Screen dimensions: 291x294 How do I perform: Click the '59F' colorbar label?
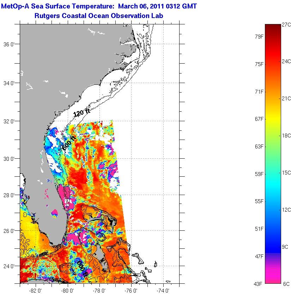(259, 174)
